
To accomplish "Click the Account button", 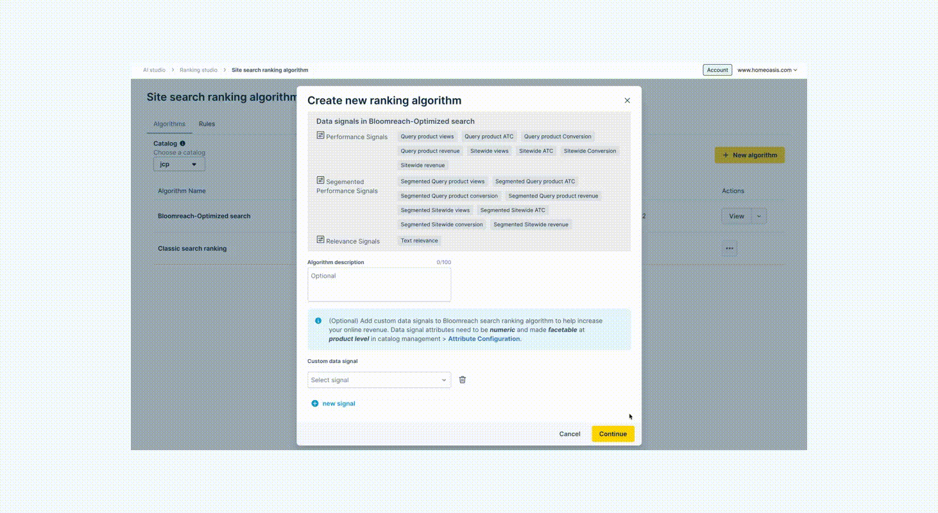I will point(717,70).
